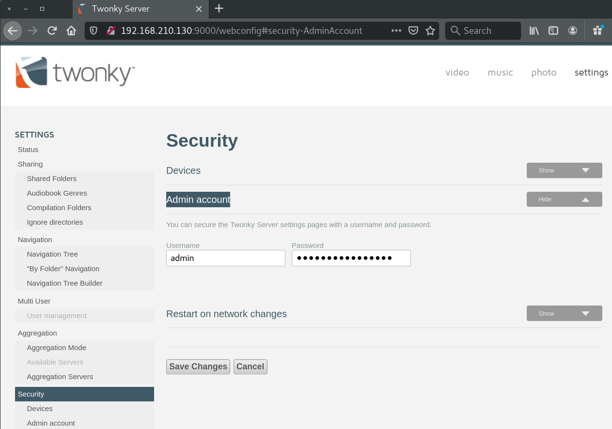Reload the page with the refresh icon
The height and width of the screenshot is (429, 612).
(x=52, y=31)
